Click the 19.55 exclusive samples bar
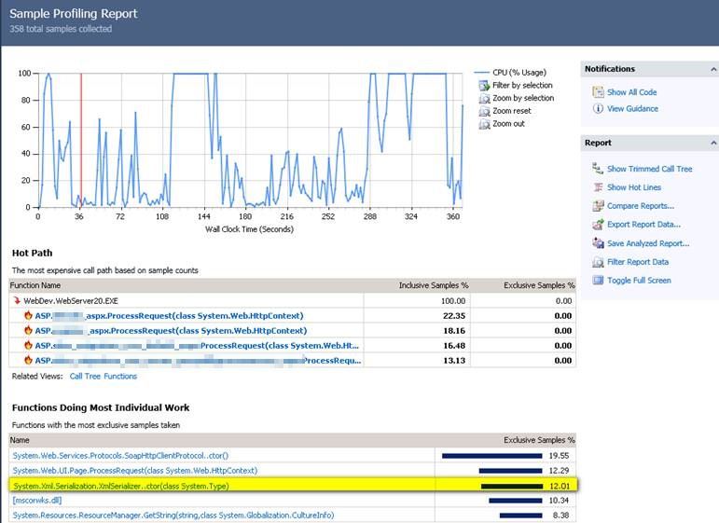This screenshot has width=719, height=523. pyautogui.click(x=492, y=456)
